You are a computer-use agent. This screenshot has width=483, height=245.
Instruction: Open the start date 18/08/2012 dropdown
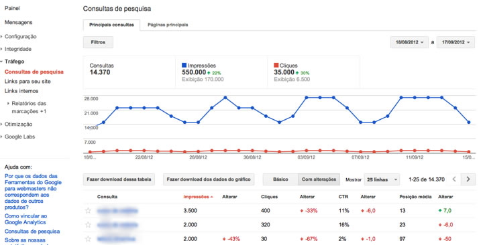409,42
